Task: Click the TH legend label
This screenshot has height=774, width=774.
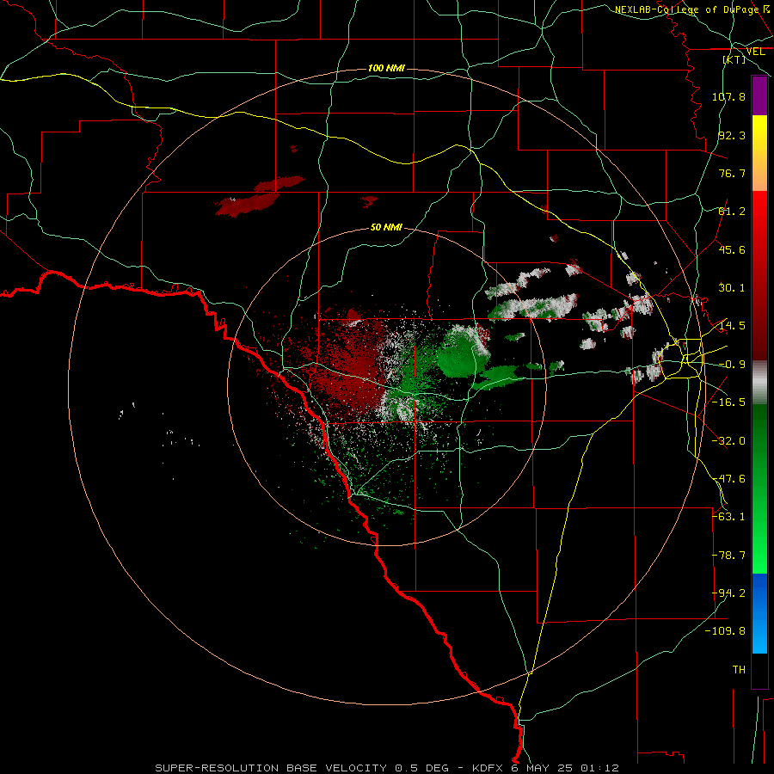Action: pyautogui.click(x=739, y=670)
